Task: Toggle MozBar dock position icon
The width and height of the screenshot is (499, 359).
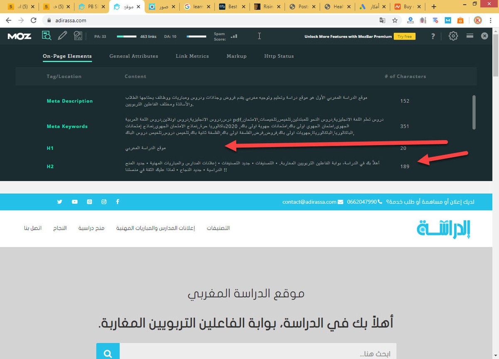Action: [470, 36]
